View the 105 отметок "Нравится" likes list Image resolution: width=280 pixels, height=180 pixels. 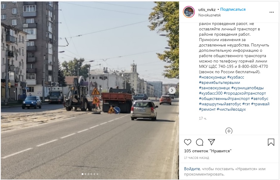[208, 151]
